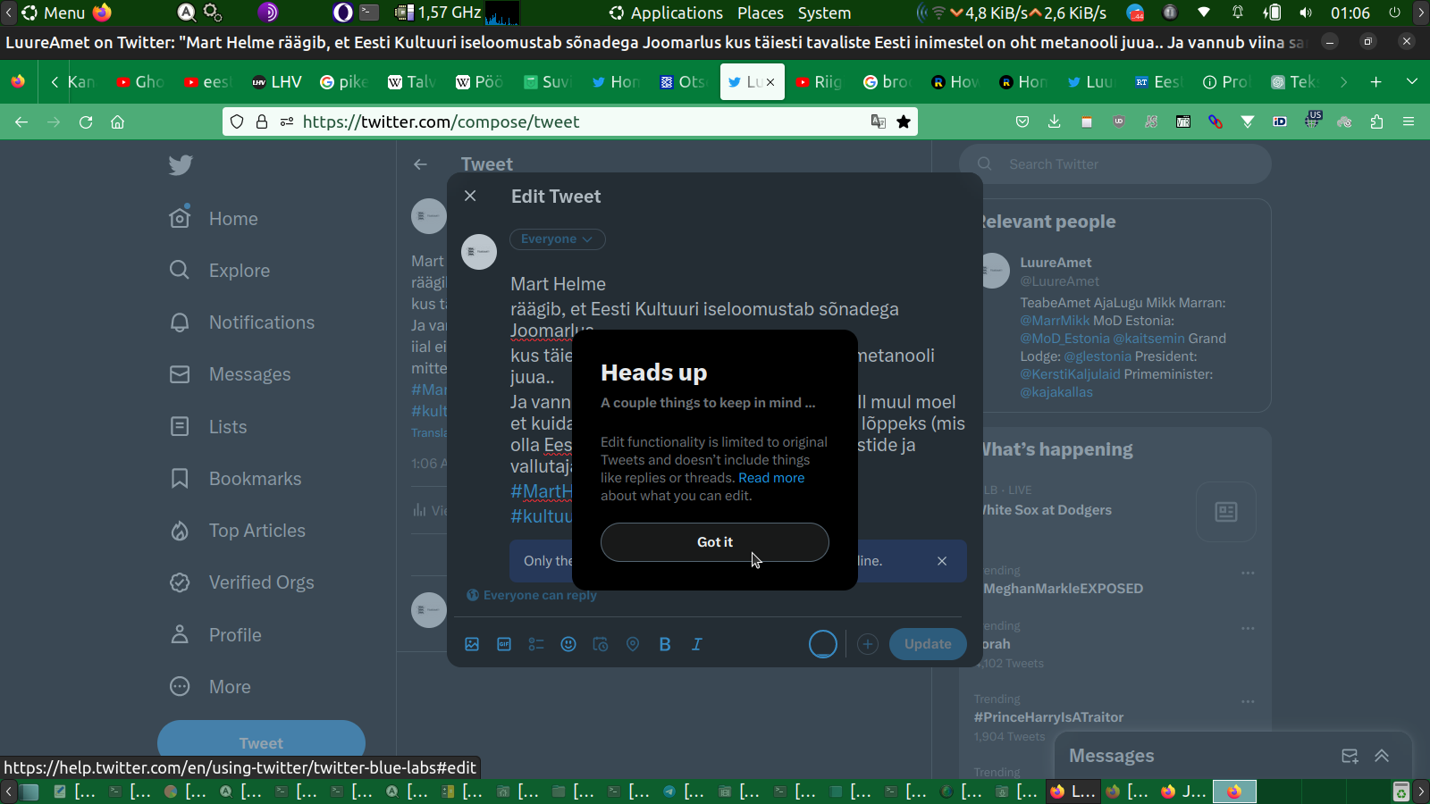Image resolution: width=1430 pixels, height=804 pixels.
Task: Open Messages in the left sidebar
Action: point(231,374)
